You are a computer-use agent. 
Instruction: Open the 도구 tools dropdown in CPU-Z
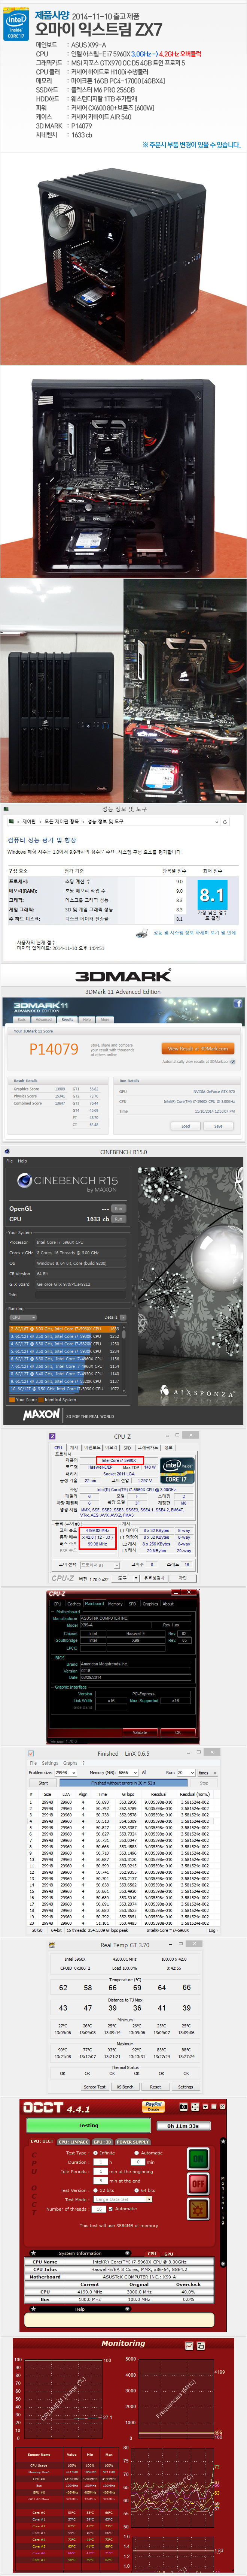(126, 1578)
